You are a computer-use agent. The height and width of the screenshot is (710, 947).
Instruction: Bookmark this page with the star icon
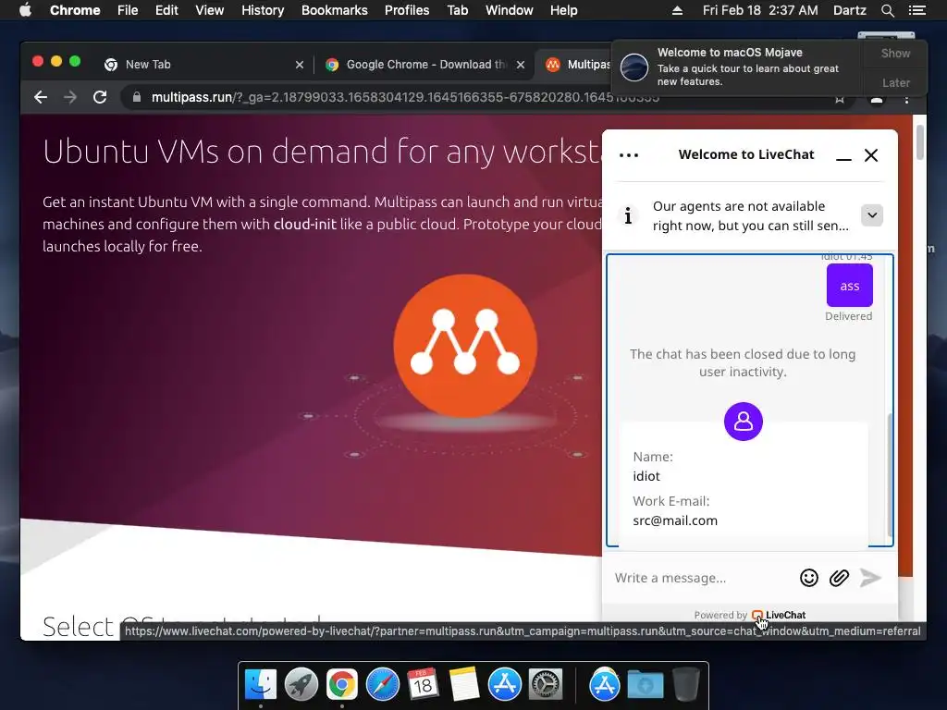click(x=840, y=99)
